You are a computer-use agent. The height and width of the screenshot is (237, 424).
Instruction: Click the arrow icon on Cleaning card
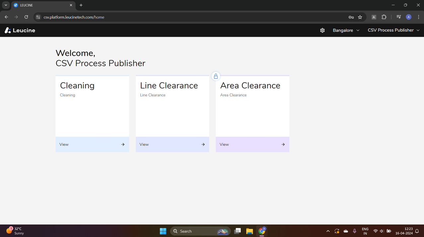pos(123,145)
